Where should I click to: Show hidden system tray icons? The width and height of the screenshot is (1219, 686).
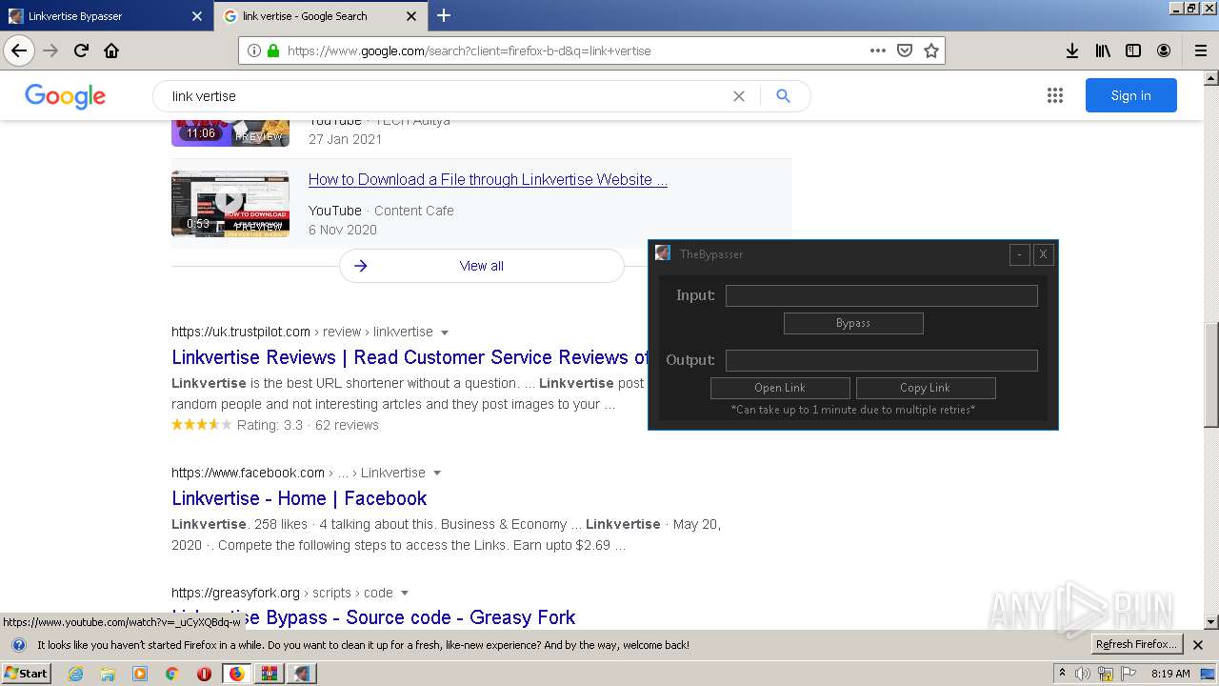[1062, 674]
